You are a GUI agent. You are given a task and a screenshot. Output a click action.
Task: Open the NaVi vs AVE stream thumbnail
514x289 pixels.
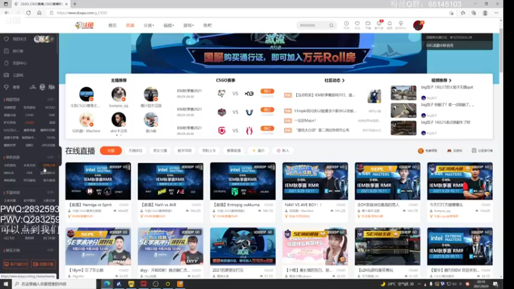(x=170, y=181)
